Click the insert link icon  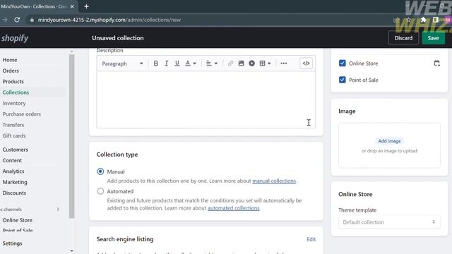click(230, 64)
